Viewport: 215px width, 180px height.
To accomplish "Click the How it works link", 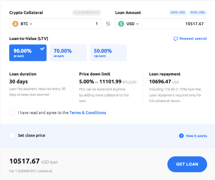I will pyautogui.click(x=196, y=136).
